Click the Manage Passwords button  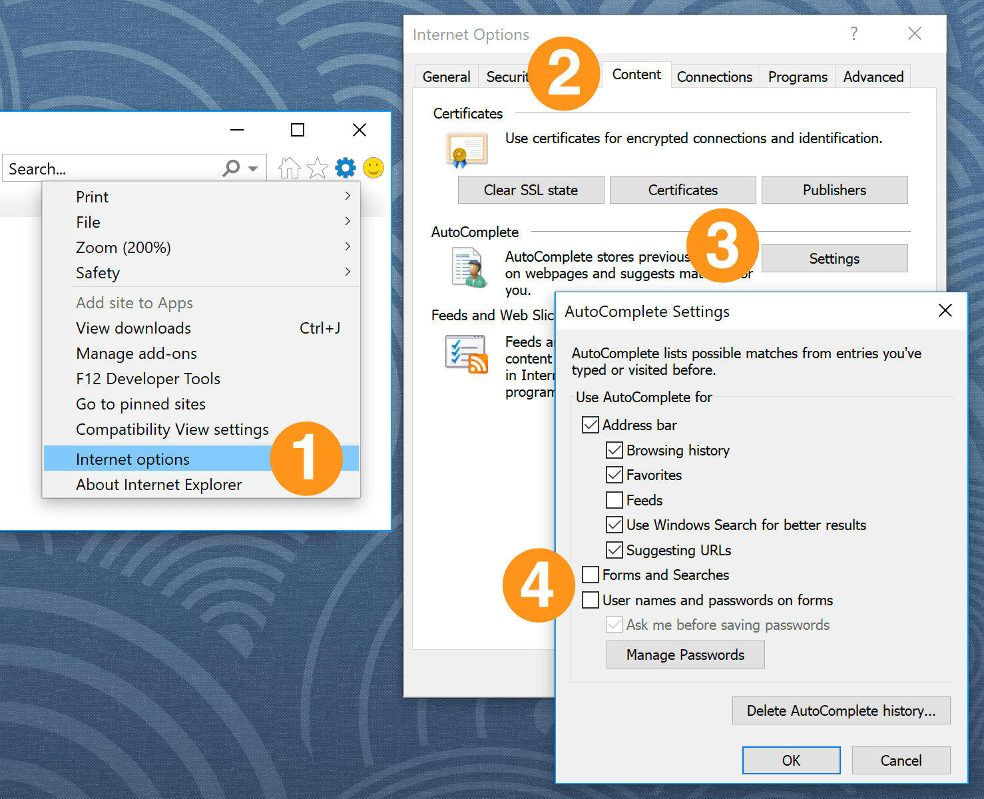point(686,655)
